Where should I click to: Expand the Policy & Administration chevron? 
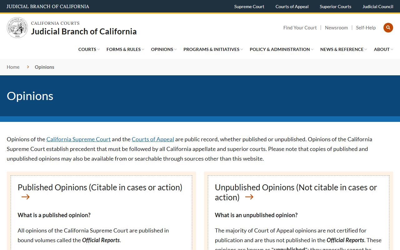pyautogui.click(x=312, y=49)
